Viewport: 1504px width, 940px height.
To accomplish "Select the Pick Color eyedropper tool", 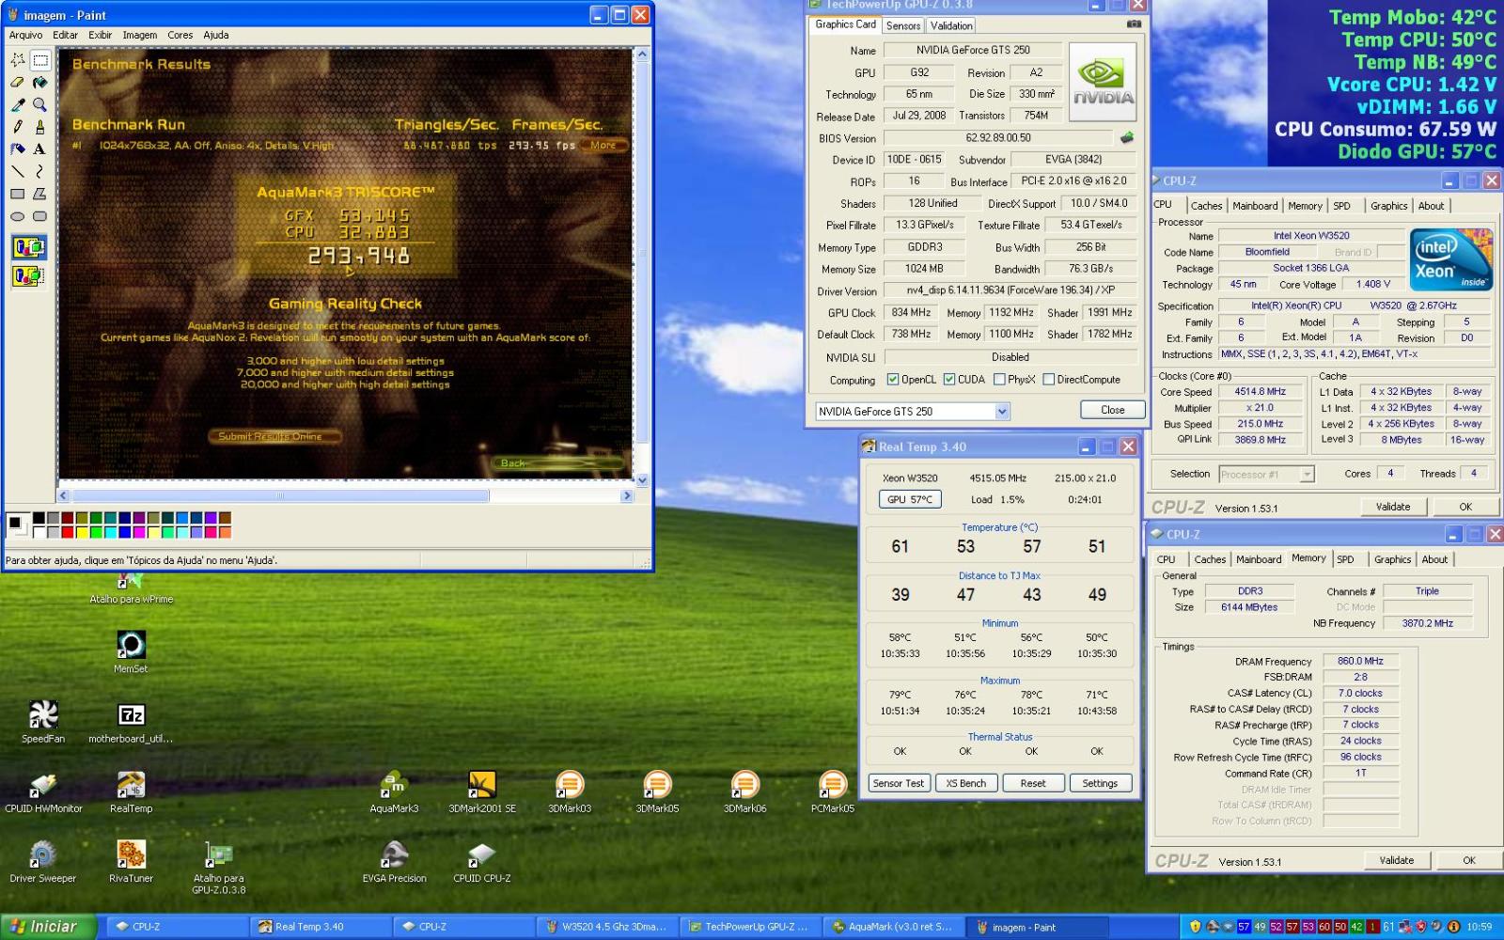I will click(x=18, y=104).
